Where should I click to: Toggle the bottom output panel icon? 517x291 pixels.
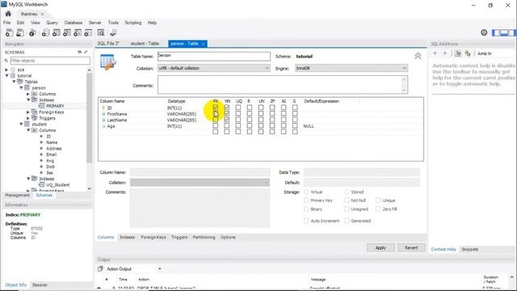pyautogui.click(x=504, y=32)
